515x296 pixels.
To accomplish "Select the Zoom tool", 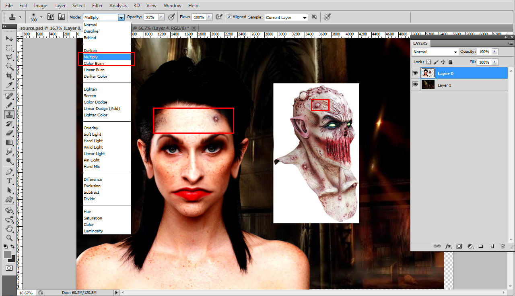I will 9,238.
